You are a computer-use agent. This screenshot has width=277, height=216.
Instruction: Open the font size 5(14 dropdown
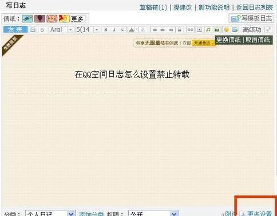click(x=87, y=30)
